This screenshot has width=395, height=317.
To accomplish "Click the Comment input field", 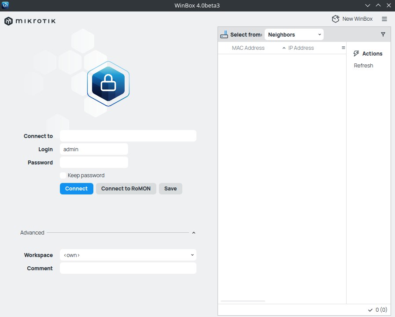I will click(128, 268).
